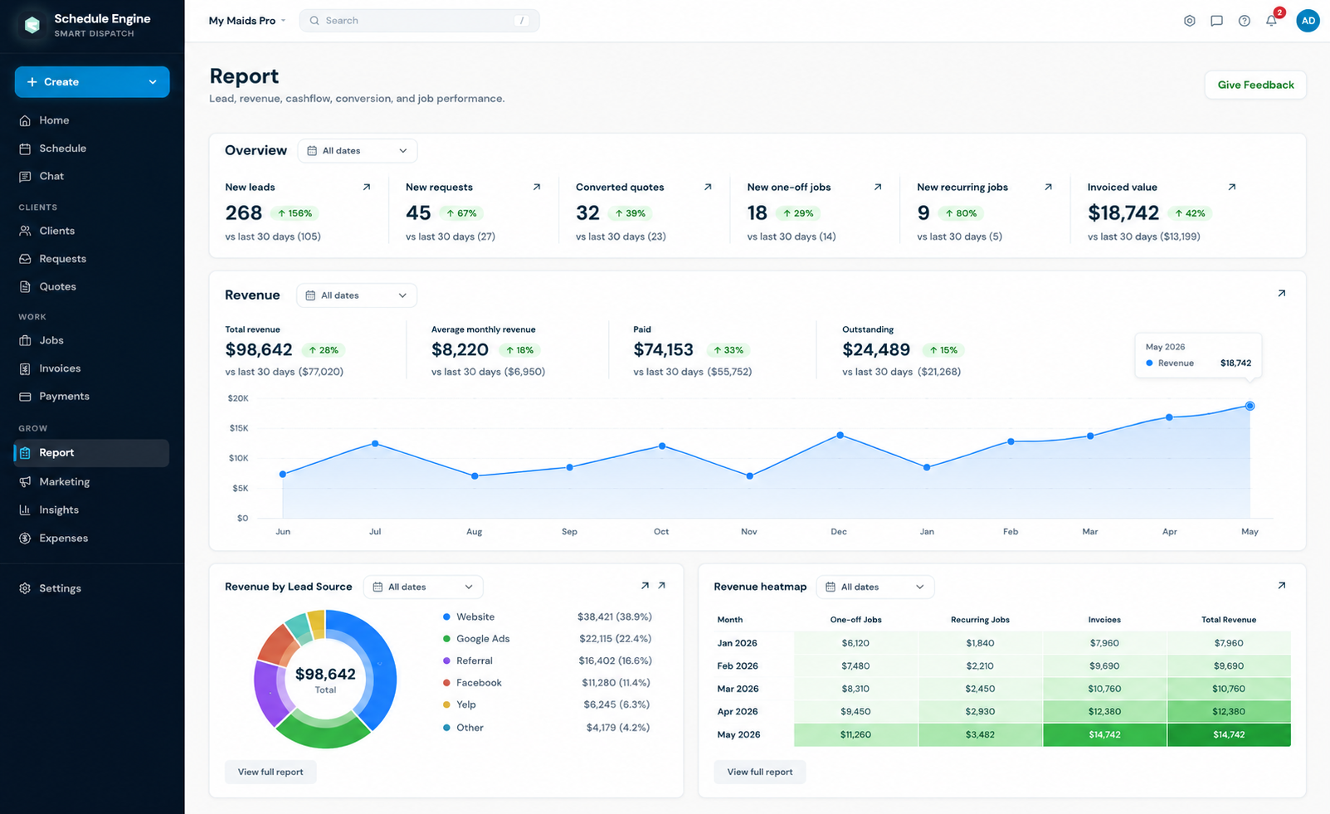Open the Revenue heatmap expand arrow
The image size is (1330, 814).
1281,585
